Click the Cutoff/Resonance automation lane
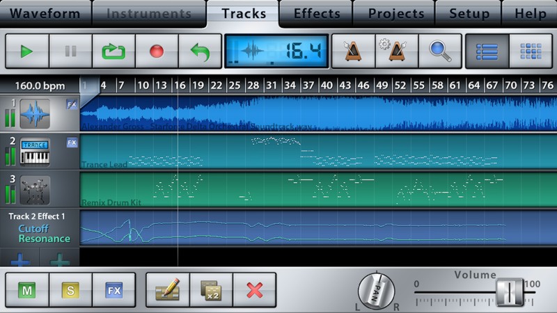Screen dimensions: 557x313 pyautogui.click(x=318, y=227)
